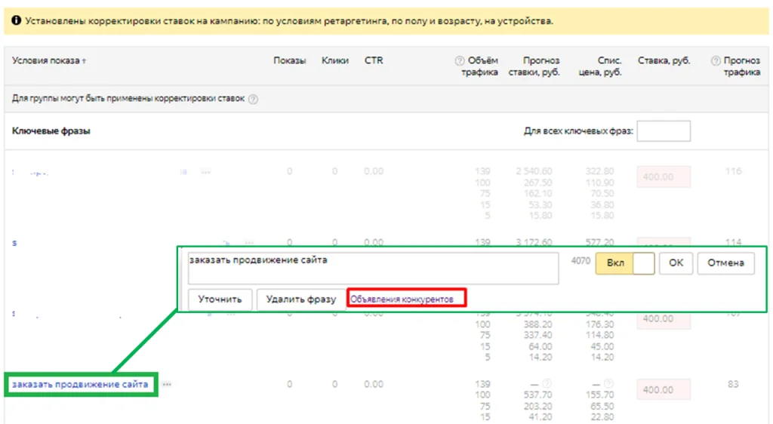
Task: Click info icon in yellow notification bar
Action: tap(16, 21)
